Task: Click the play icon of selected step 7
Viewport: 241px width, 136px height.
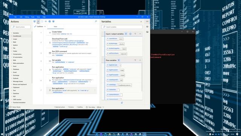Action: (x=50, y=90)
